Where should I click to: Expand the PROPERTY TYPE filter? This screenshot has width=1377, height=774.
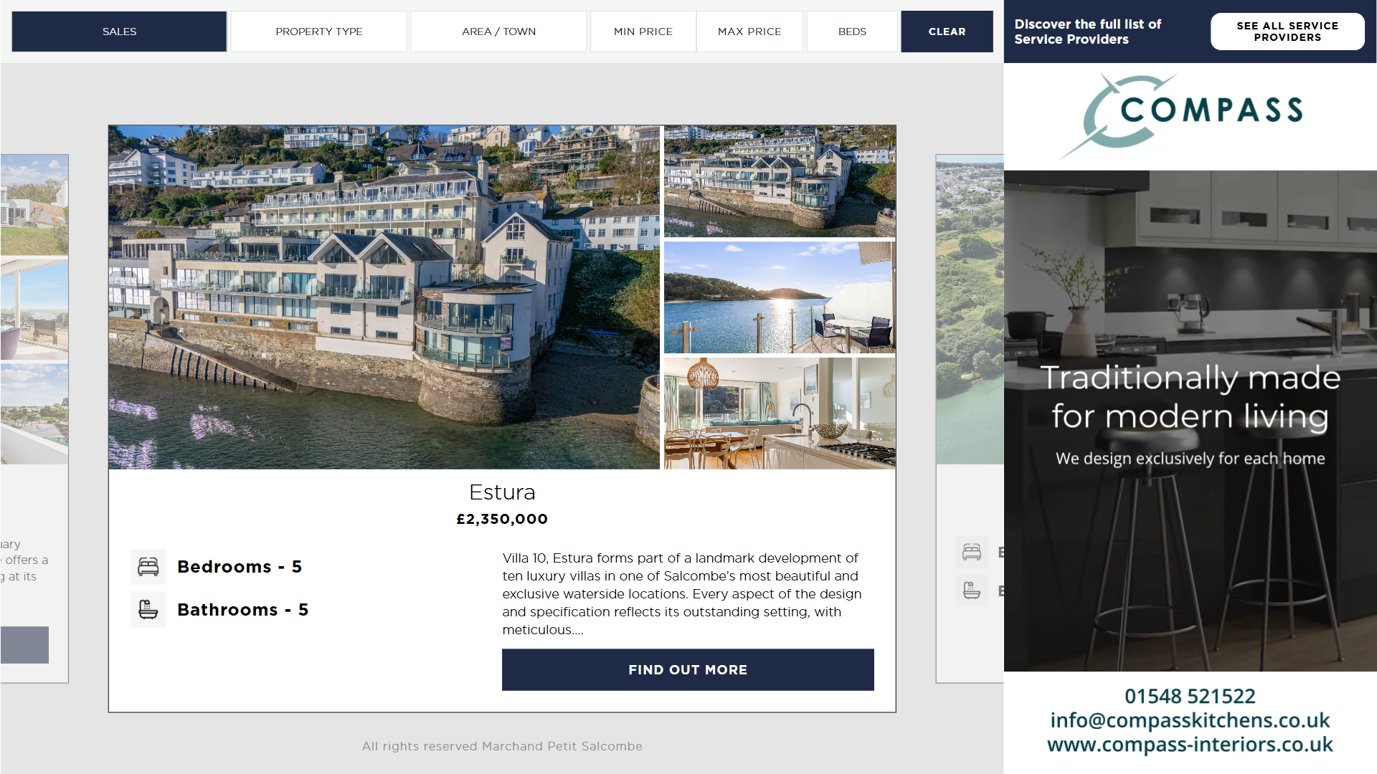click(x=319, y=32)
